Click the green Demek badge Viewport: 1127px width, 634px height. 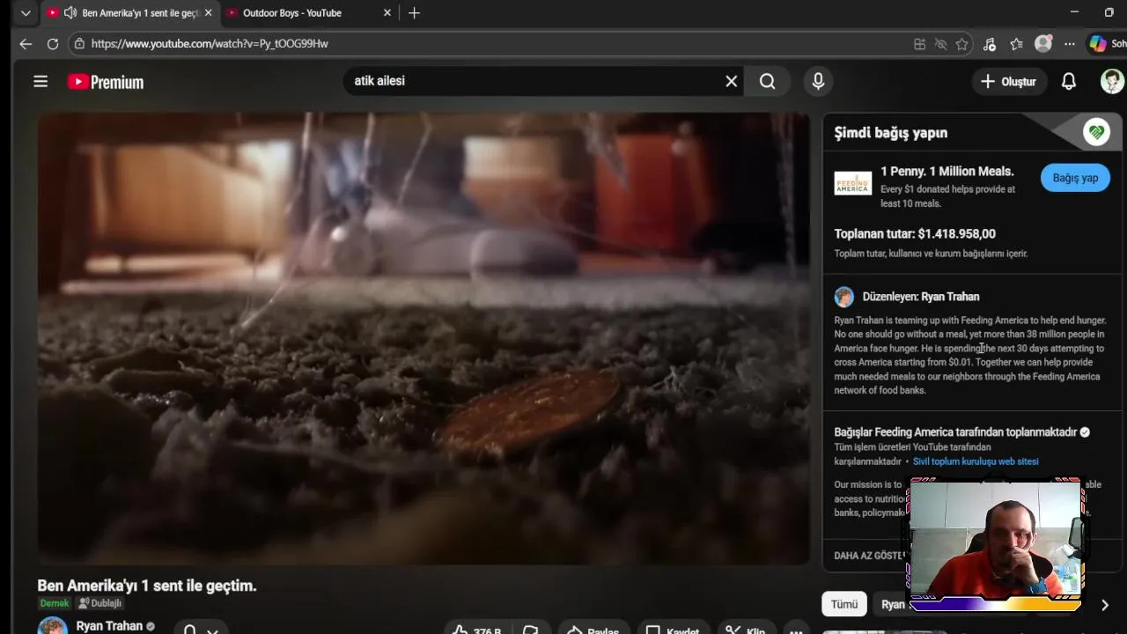55,603
